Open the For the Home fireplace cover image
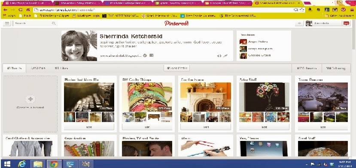This screenshot has width=356, height=168. coord(205,97)
